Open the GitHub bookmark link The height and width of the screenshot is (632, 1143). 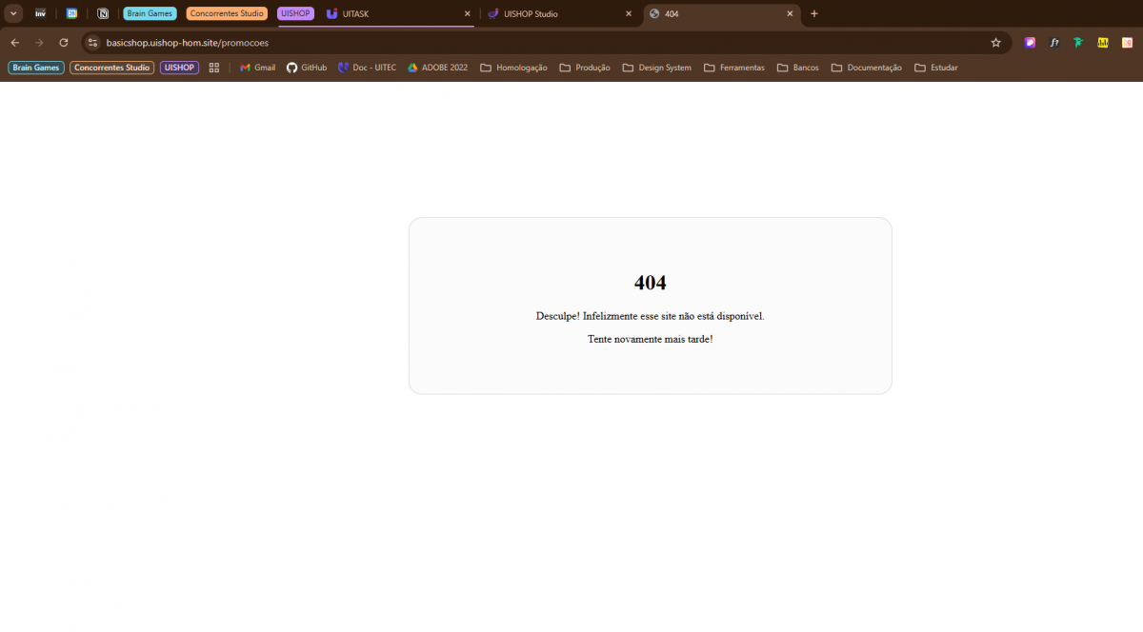(x=307, y=68)
